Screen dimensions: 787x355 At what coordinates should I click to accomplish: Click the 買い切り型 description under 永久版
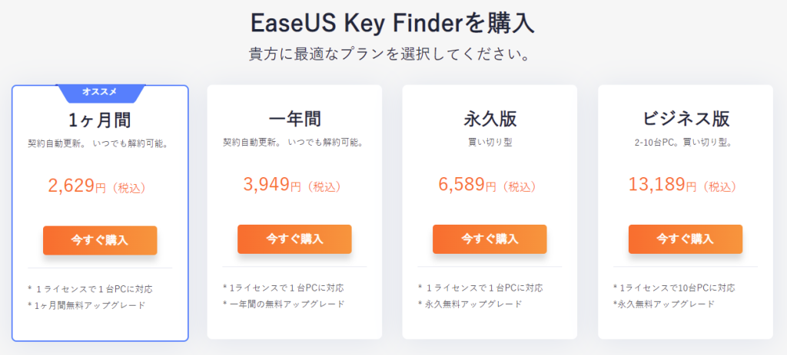[x=490, y=143]
